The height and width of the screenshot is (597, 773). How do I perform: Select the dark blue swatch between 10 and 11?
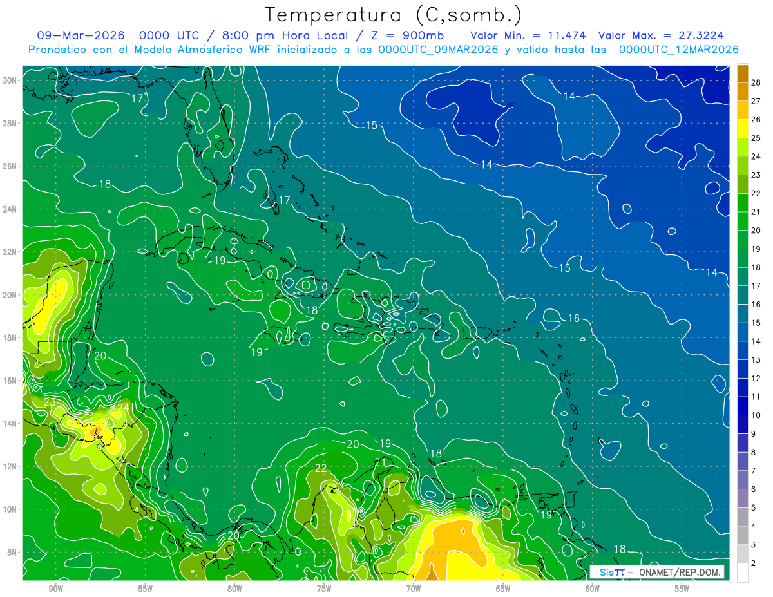(743, 406)
